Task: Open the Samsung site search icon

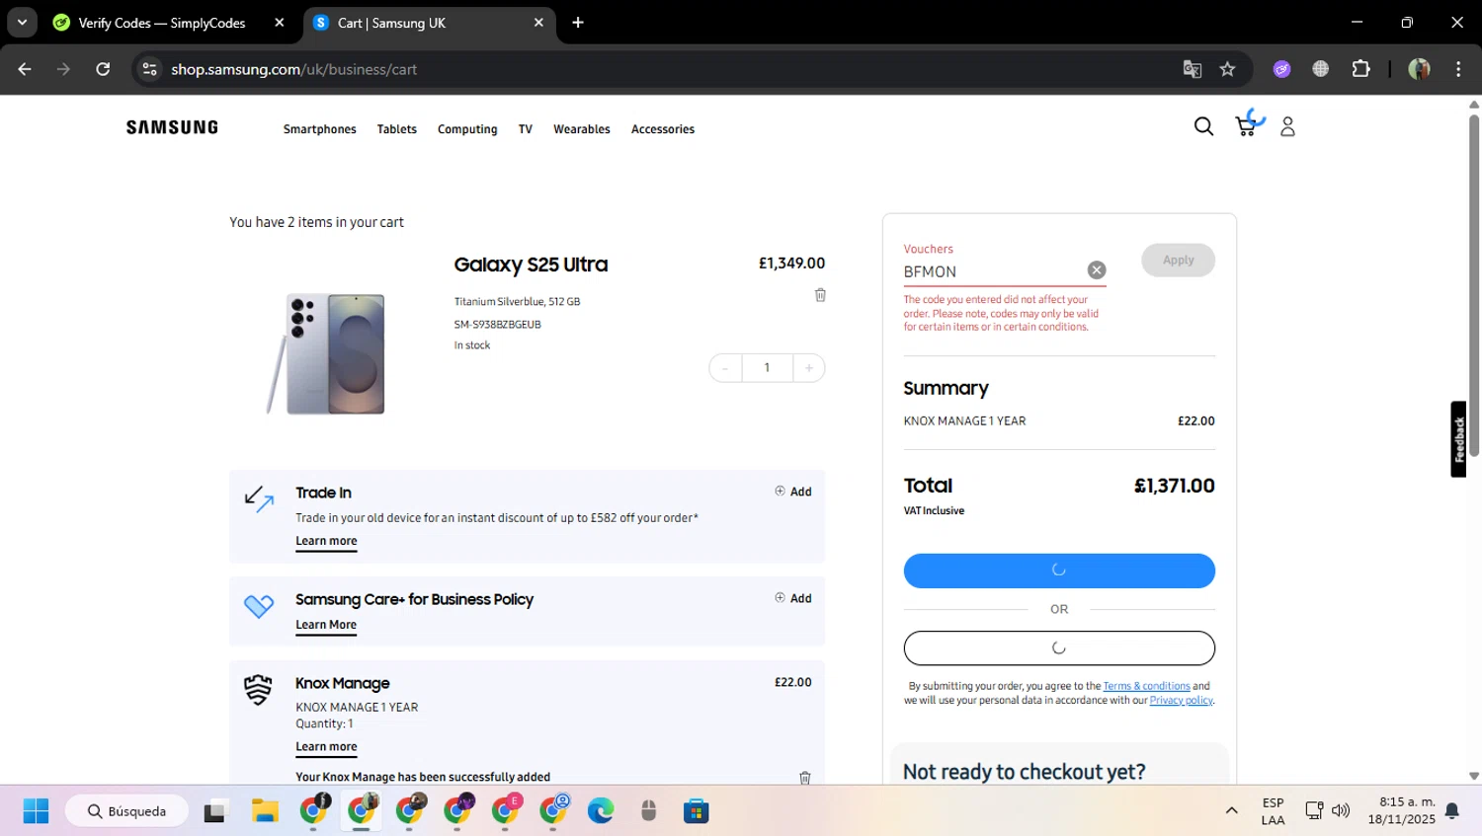Action: [1203, 126]
